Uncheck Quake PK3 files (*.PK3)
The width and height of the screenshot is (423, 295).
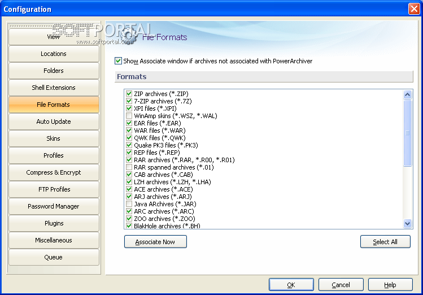coord(129,145)
